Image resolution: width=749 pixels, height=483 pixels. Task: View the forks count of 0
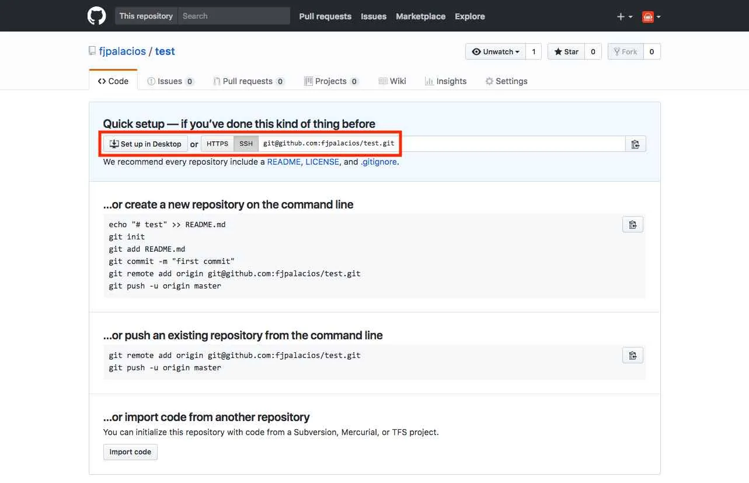click(x=652, y=51)
